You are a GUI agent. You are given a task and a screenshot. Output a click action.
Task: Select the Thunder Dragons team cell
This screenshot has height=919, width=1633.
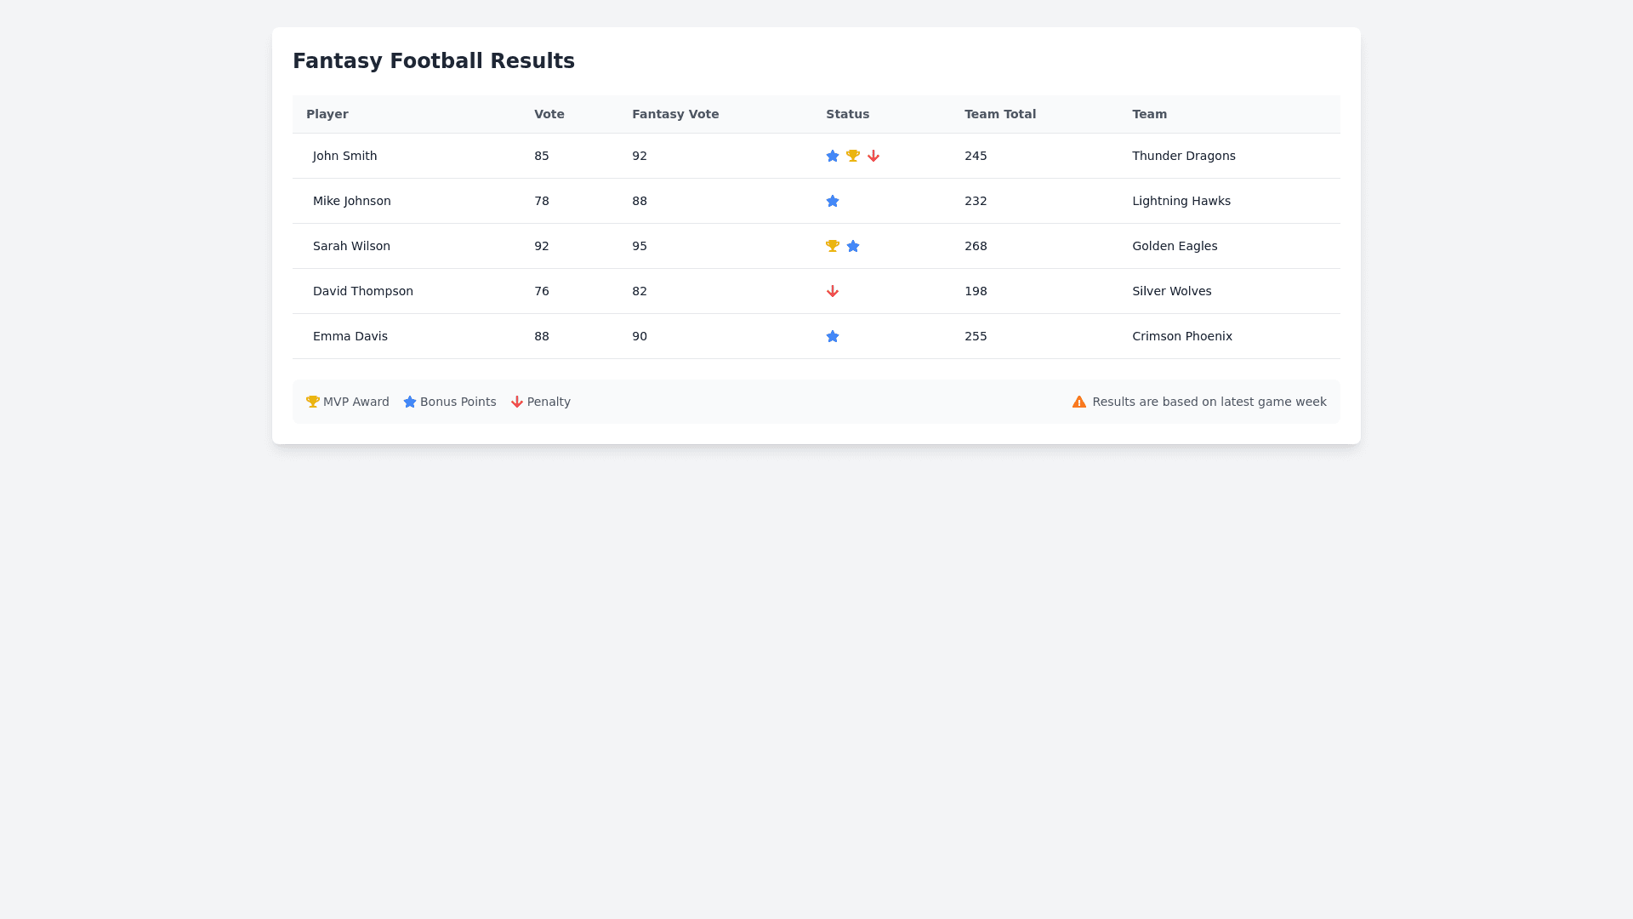1184,156
